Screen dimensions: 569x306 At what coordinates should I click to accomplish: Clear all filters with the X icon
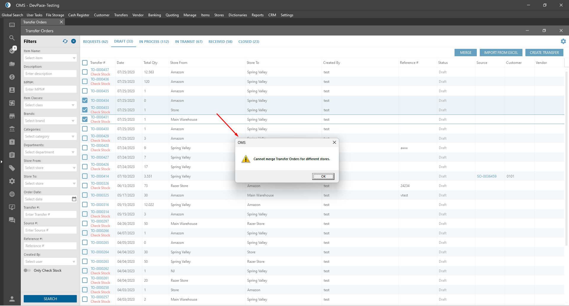click(74, 41)
